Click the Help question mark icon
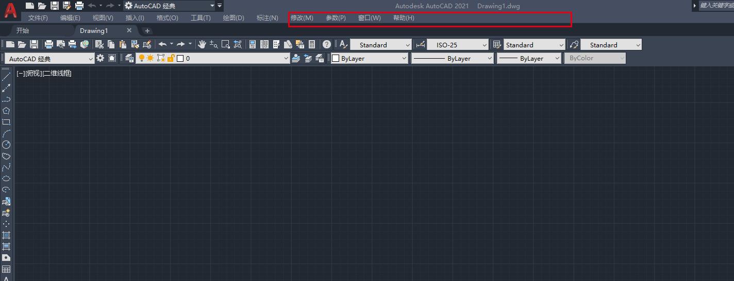The width and height of the screenshot is (734, 281). tap(326, 45)
